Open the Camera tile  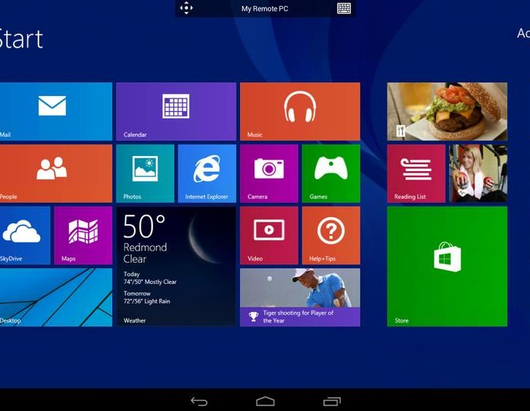coord(269,173)
